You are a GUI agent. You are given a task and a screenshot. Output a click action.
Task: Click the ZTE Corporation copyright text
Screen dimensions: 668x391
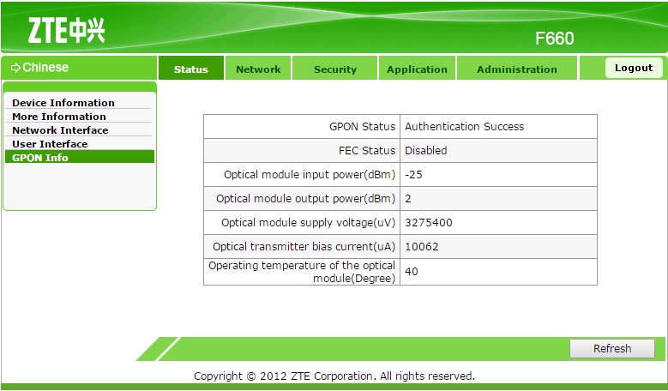[x=334, y=376]
